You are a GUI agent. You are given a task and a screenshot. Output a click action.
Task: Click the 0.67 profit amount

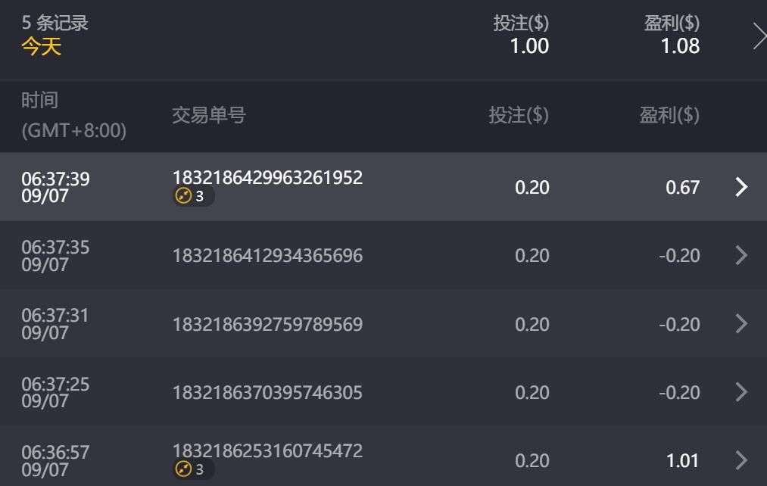pos(682,187)
